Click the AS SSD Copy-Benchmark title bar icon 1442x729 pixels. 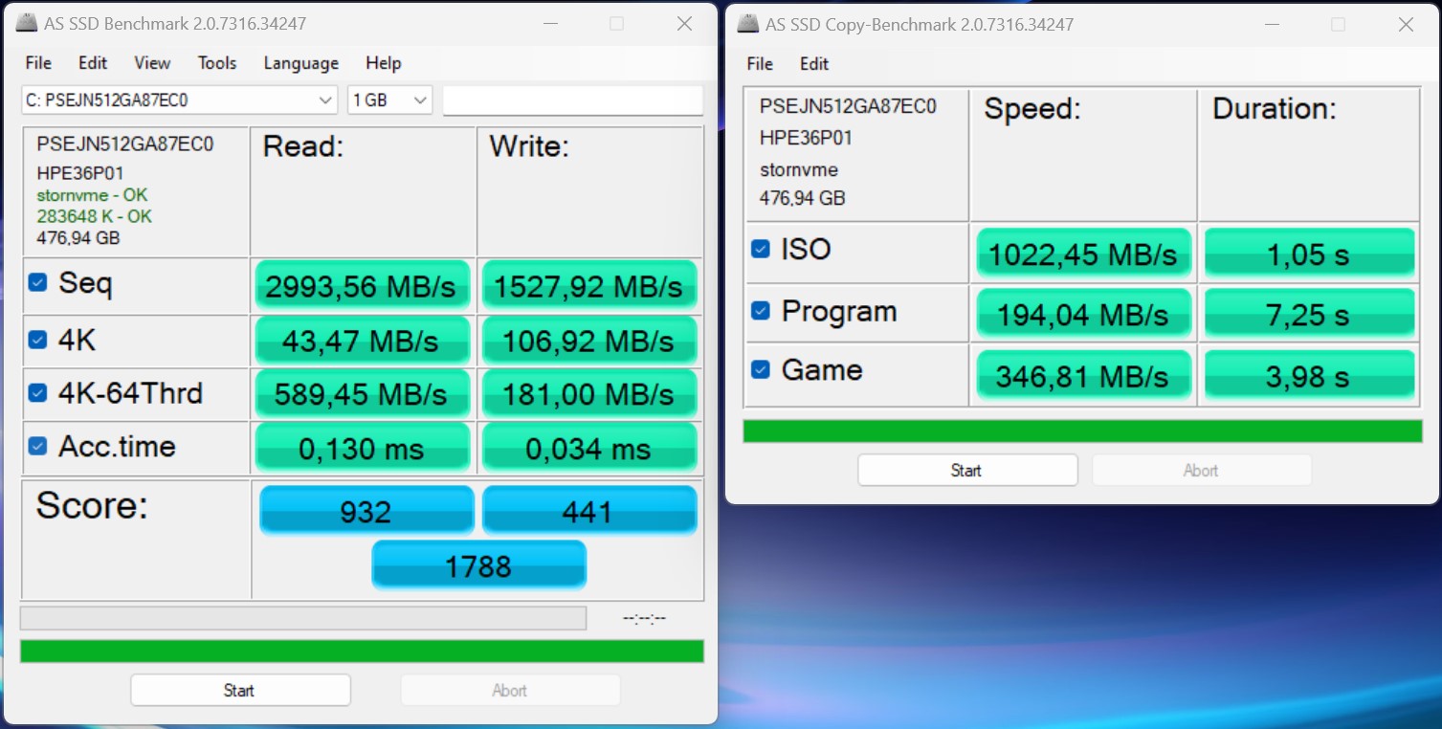(x=748, y=24)
